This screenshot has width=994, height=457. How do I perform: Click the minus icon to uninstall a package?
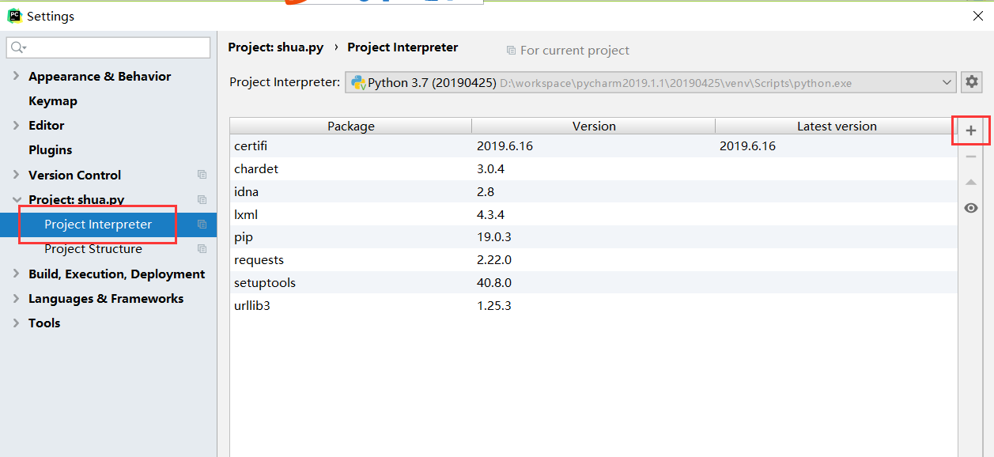tap(971, 156)
